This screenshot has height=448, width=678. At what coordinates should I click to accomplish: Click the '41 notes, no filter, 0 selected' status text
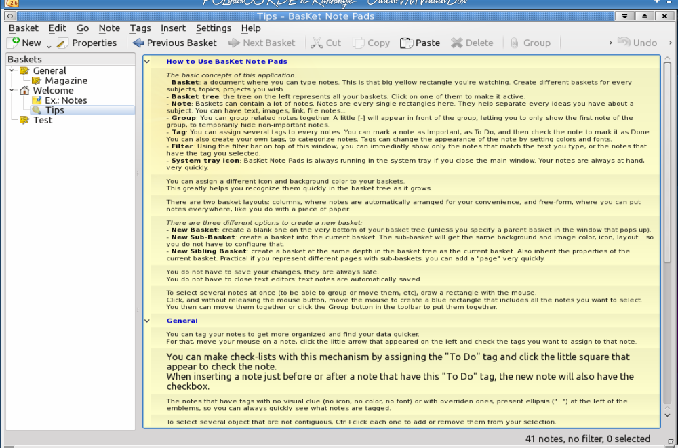coord(588,439)
